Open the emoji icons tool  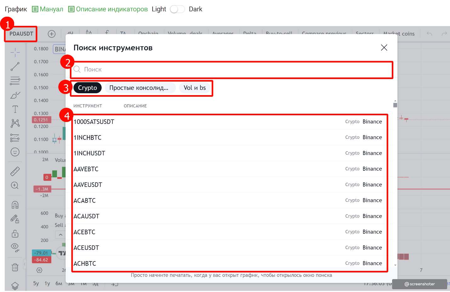pyautogui.click(x=15, y=152)
